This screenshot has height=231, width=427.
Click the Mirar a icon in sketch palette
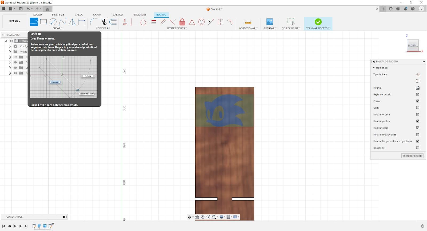418,88
